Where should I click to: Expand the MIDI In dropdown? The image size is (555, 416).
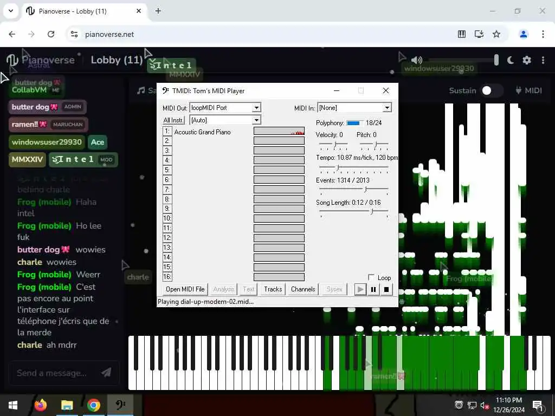coord(387,108)
